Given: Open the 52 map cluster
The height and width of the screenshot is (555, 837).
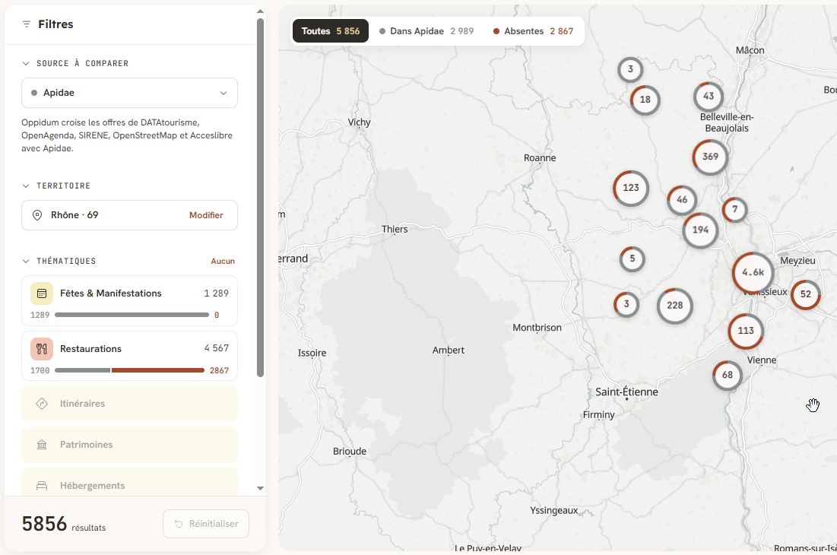Looking at the screenshot, I should pyautogui.click(x=806, y=294).
